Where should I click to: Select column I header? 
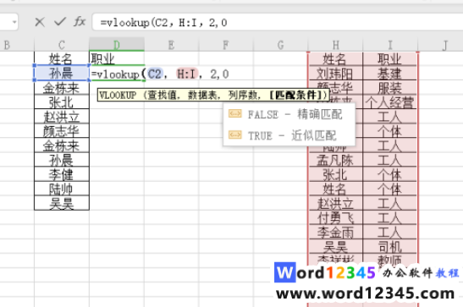click(x=390, y=45)
